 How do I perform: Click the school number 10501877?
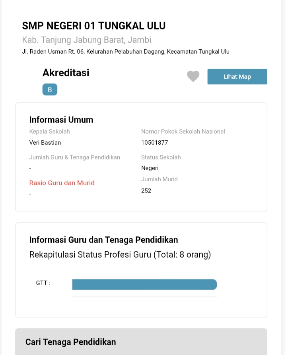[155, 142]
